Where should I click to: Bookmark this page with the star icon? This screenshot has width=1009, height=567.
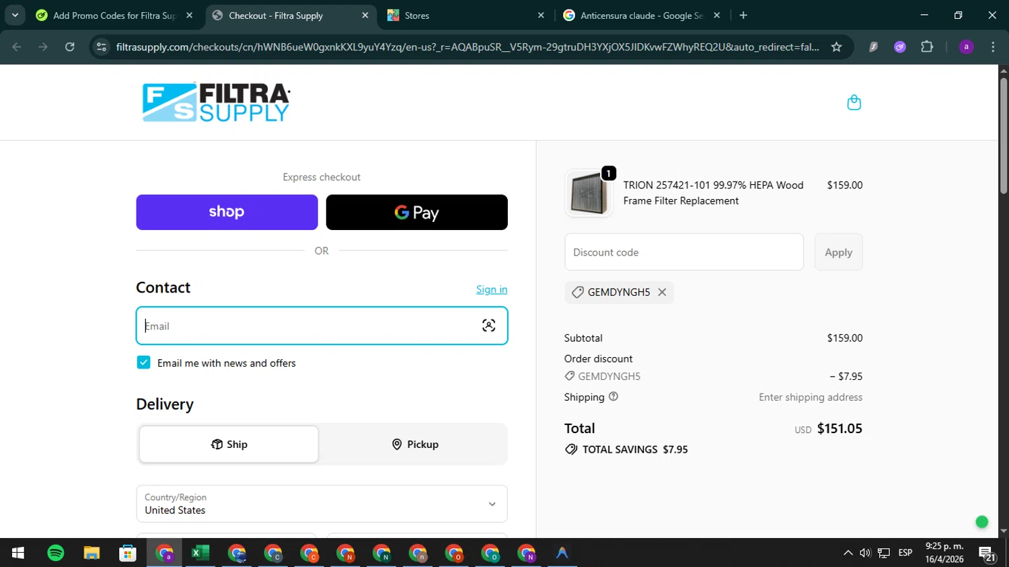(x=836, y=47)
